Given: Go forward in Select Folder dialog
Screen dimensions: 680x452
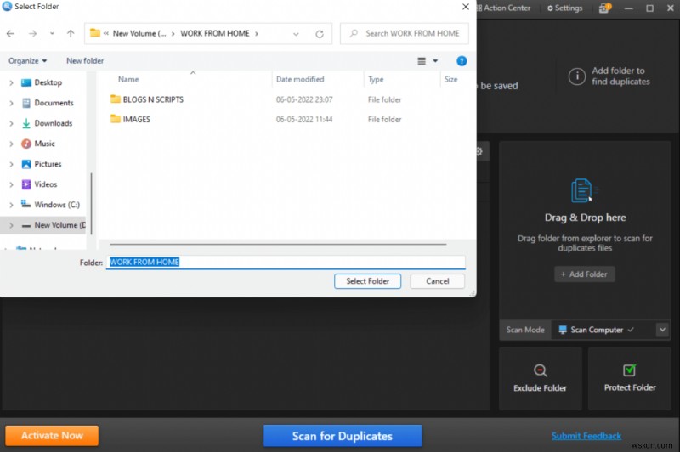Looking at the screenshot, I should [32, 33].
